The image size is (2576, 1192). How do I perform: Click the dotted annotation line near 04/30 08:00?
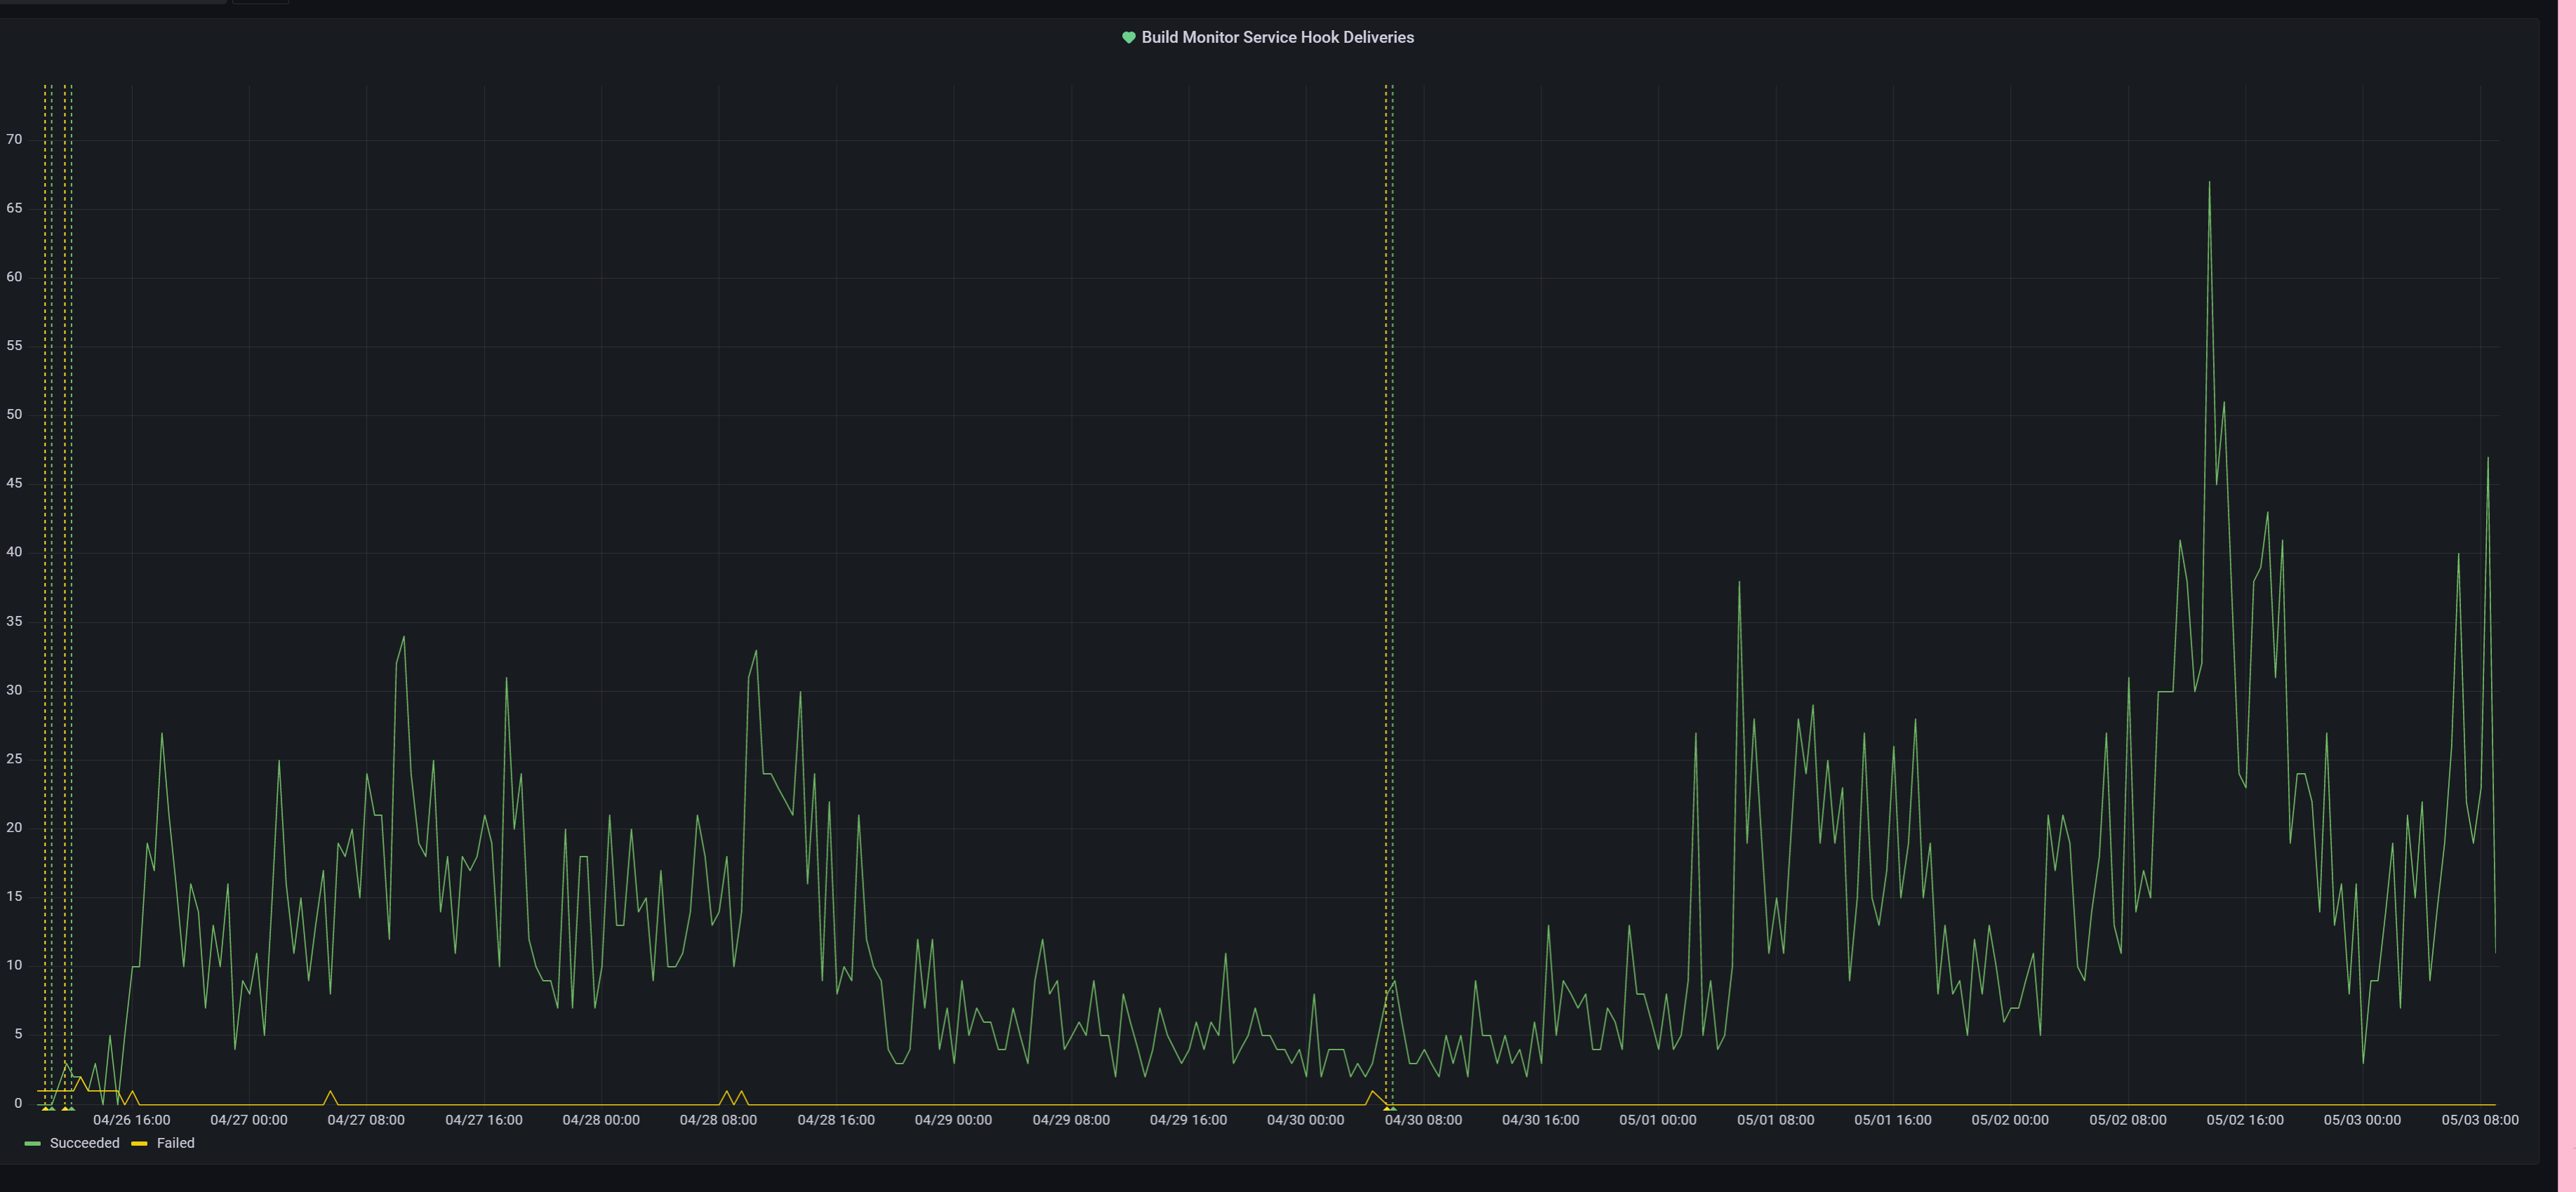point(1388,599)
